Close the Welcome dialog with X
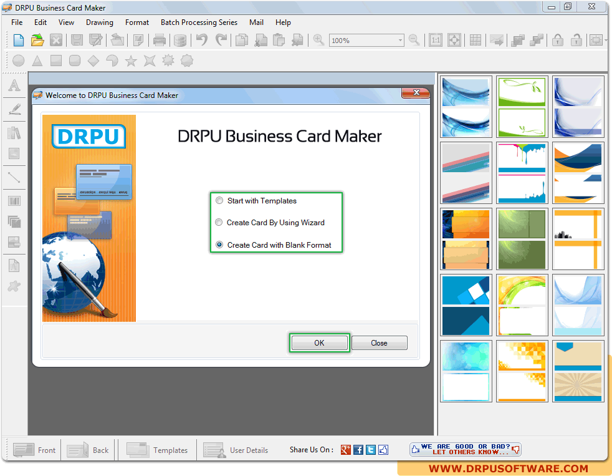612x476 pixels. (x=416, y=92)
